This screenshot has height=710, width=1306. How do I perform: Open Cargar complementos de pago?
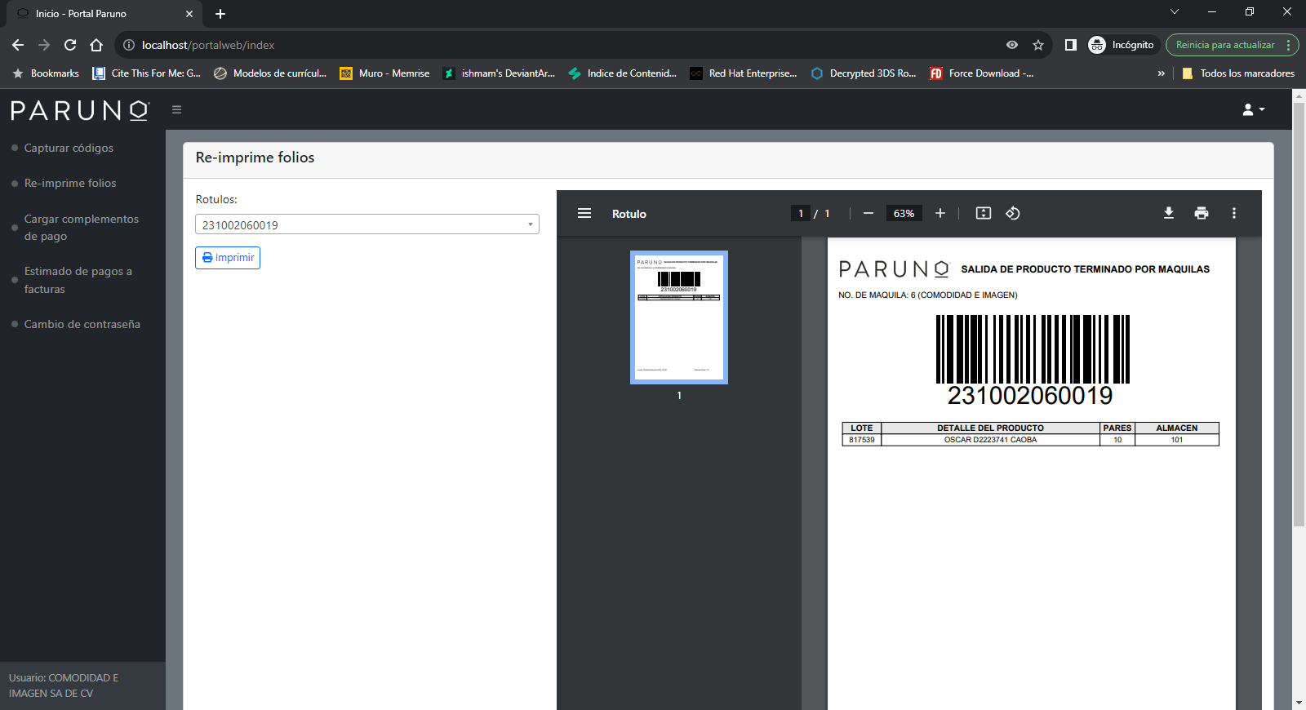click(x=82, y=228)
